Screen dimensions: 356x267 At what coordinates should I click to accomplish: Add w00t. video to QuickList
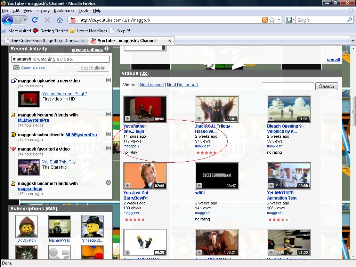point(199,185)
